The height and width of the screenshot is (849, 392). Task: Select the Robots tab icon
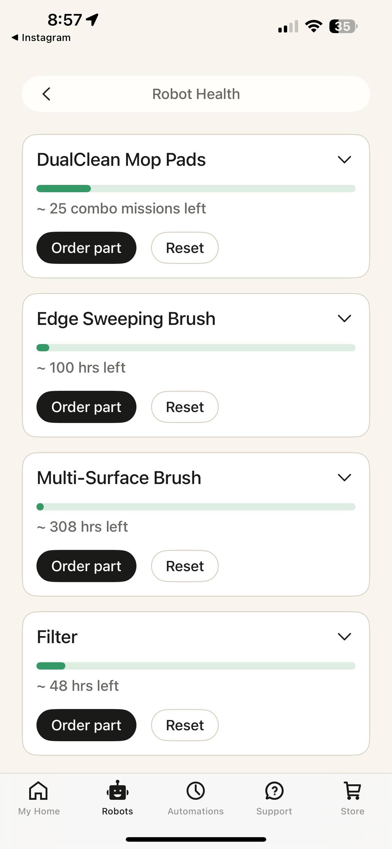coord(118,791)
